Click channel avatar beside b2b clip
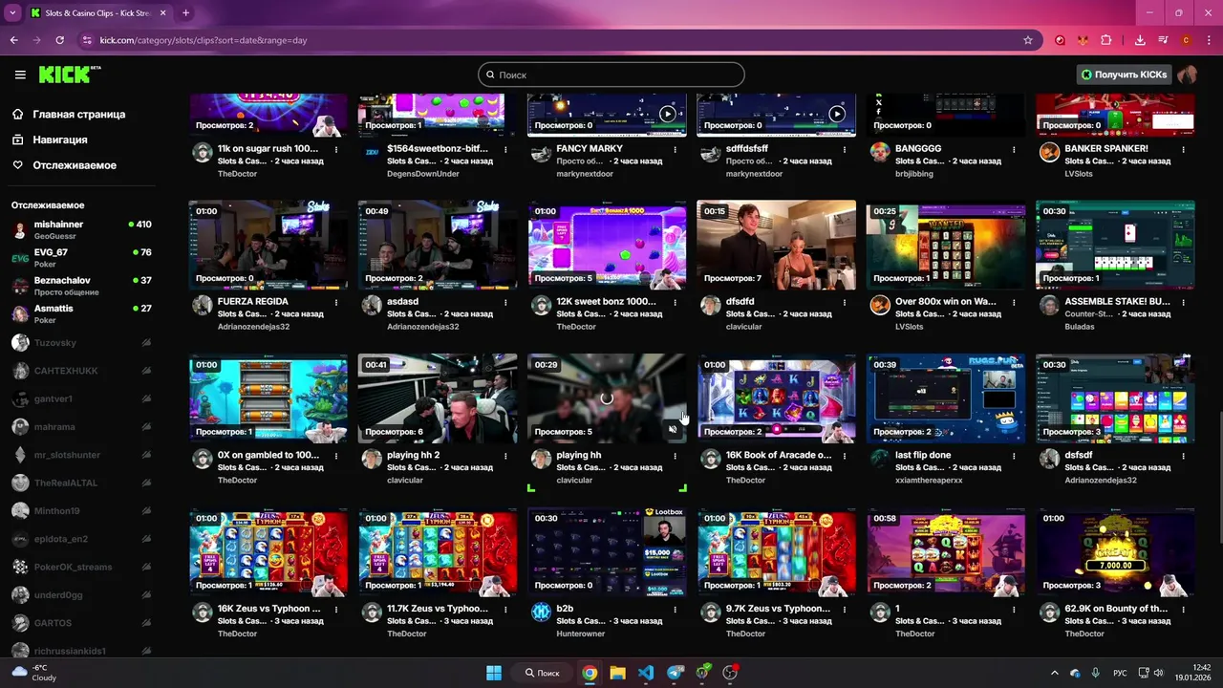 click(x=541, y=612)
